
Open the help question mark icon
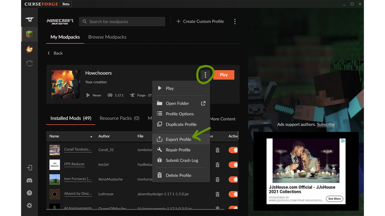pos(30,193)
